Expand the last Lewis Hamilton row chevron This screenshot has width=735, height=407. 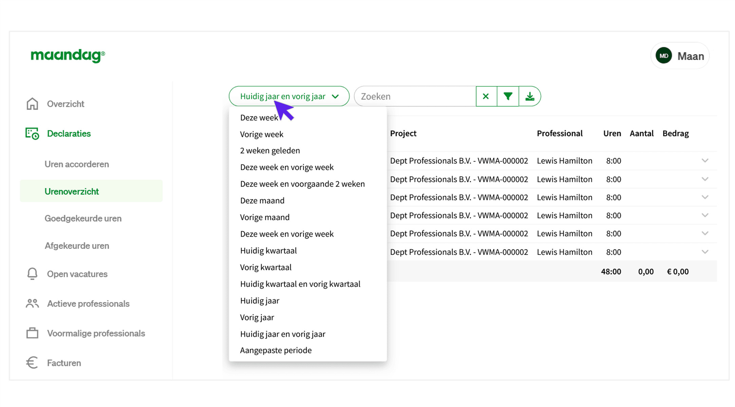[705, 252]
